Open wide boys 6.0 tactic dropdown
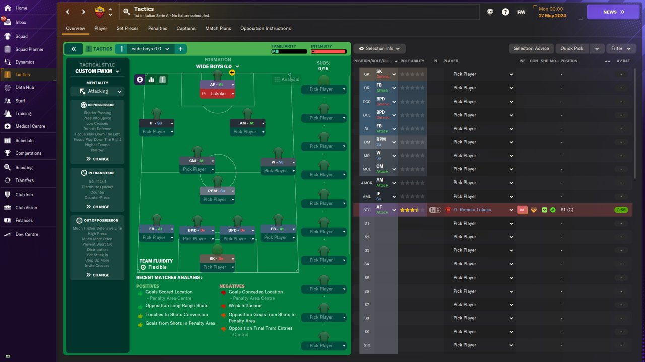This screenshot has width=645, height=362. [151, 49]
